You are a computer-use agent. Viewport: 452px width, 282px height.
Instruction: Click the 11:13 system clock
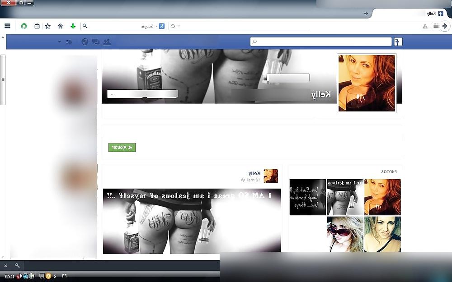point(9,276)
